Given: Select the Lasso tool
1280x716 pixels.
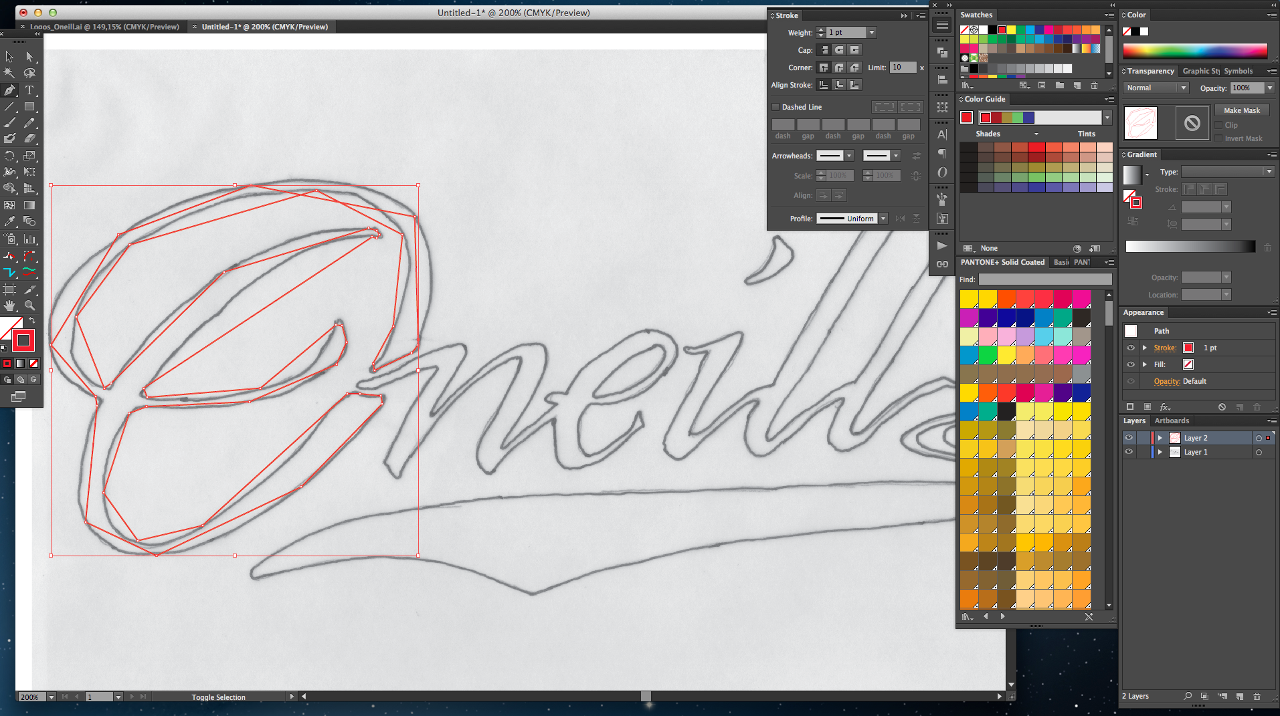Looking at the screenshot, I should (29, 73).
